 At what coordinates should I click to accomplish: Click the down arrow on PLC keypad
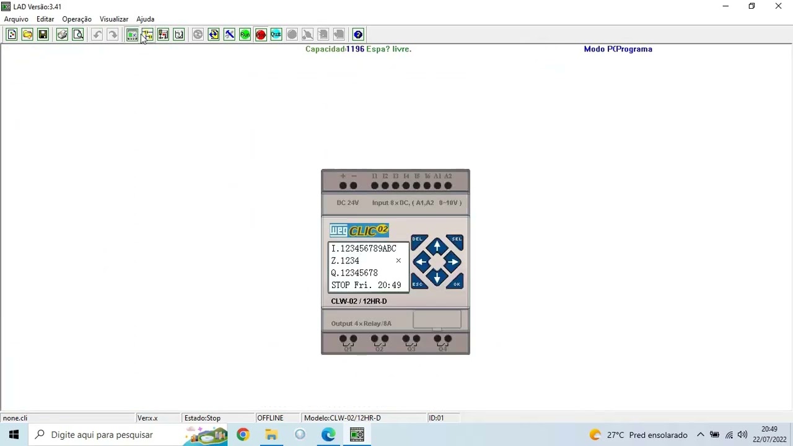[x=437, y=278]
